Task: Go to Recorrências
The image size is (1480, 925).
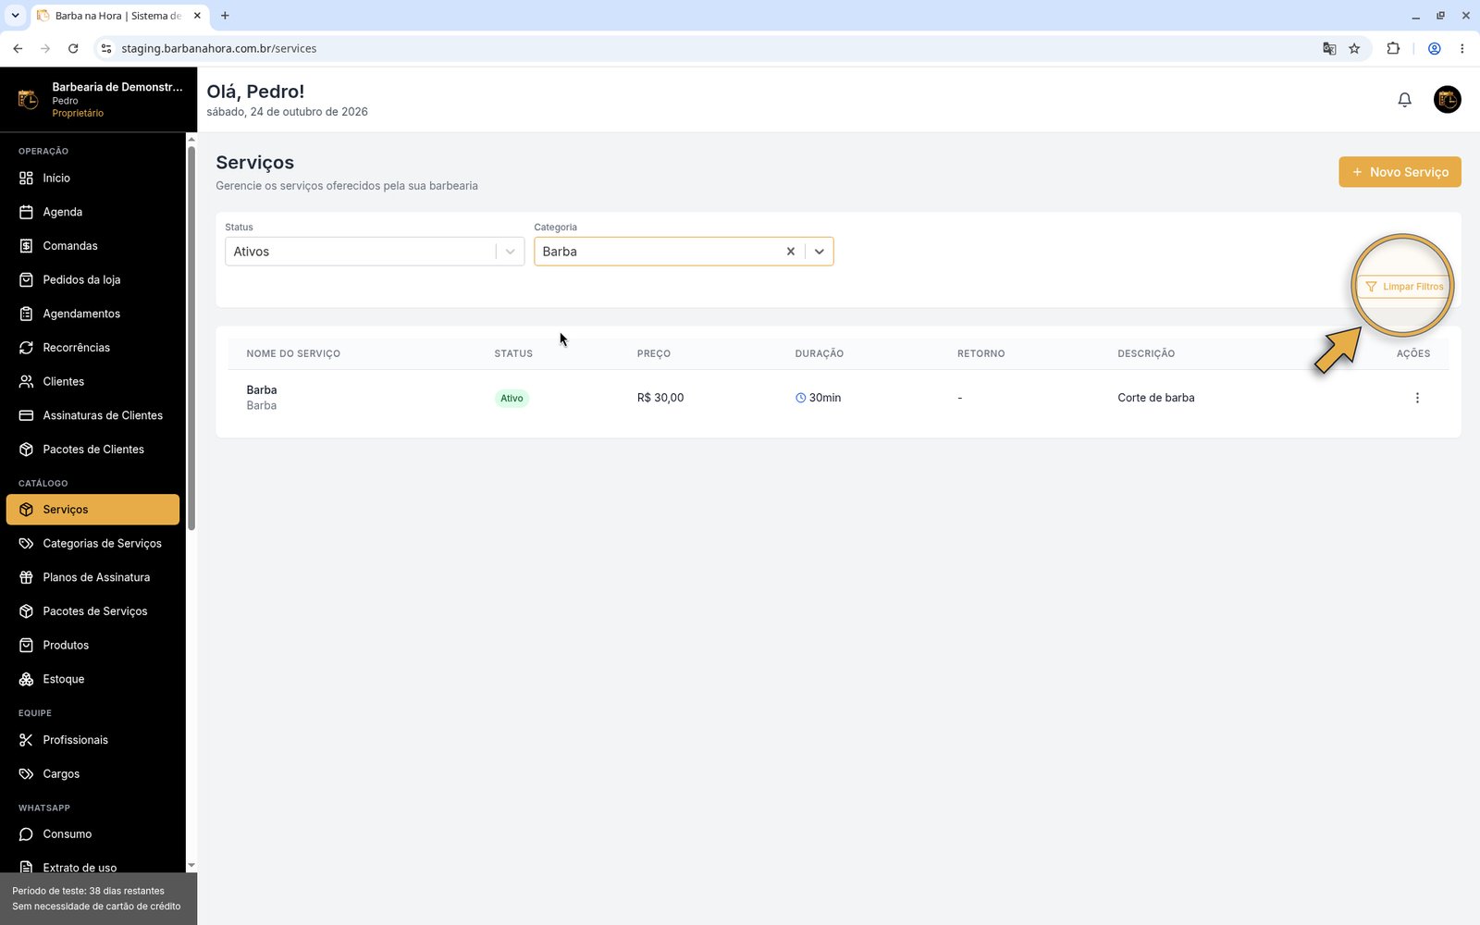Action: click(x=92, y=348)
